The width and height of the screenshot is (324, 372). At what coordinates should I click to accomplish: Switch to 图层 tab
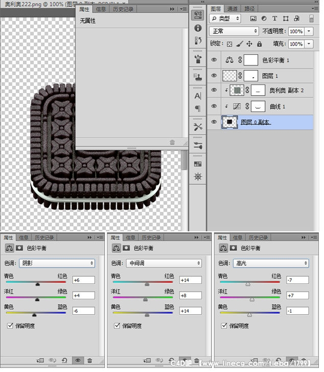tap(216, 9)
